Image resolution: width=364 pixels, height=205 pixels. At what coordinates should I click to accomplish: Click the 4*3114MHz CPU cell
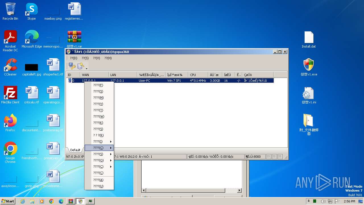click(x=198, y=81)
